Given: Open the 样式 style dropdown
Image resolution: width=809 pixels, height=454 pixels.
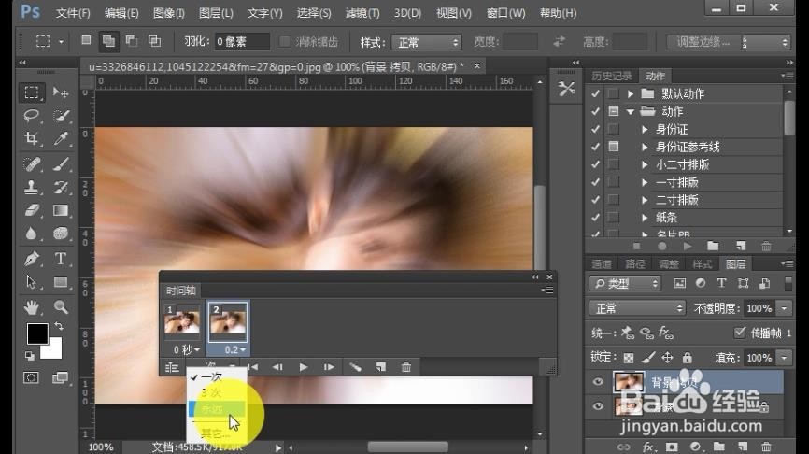Looking at the screenshot, I should point(426,42).
